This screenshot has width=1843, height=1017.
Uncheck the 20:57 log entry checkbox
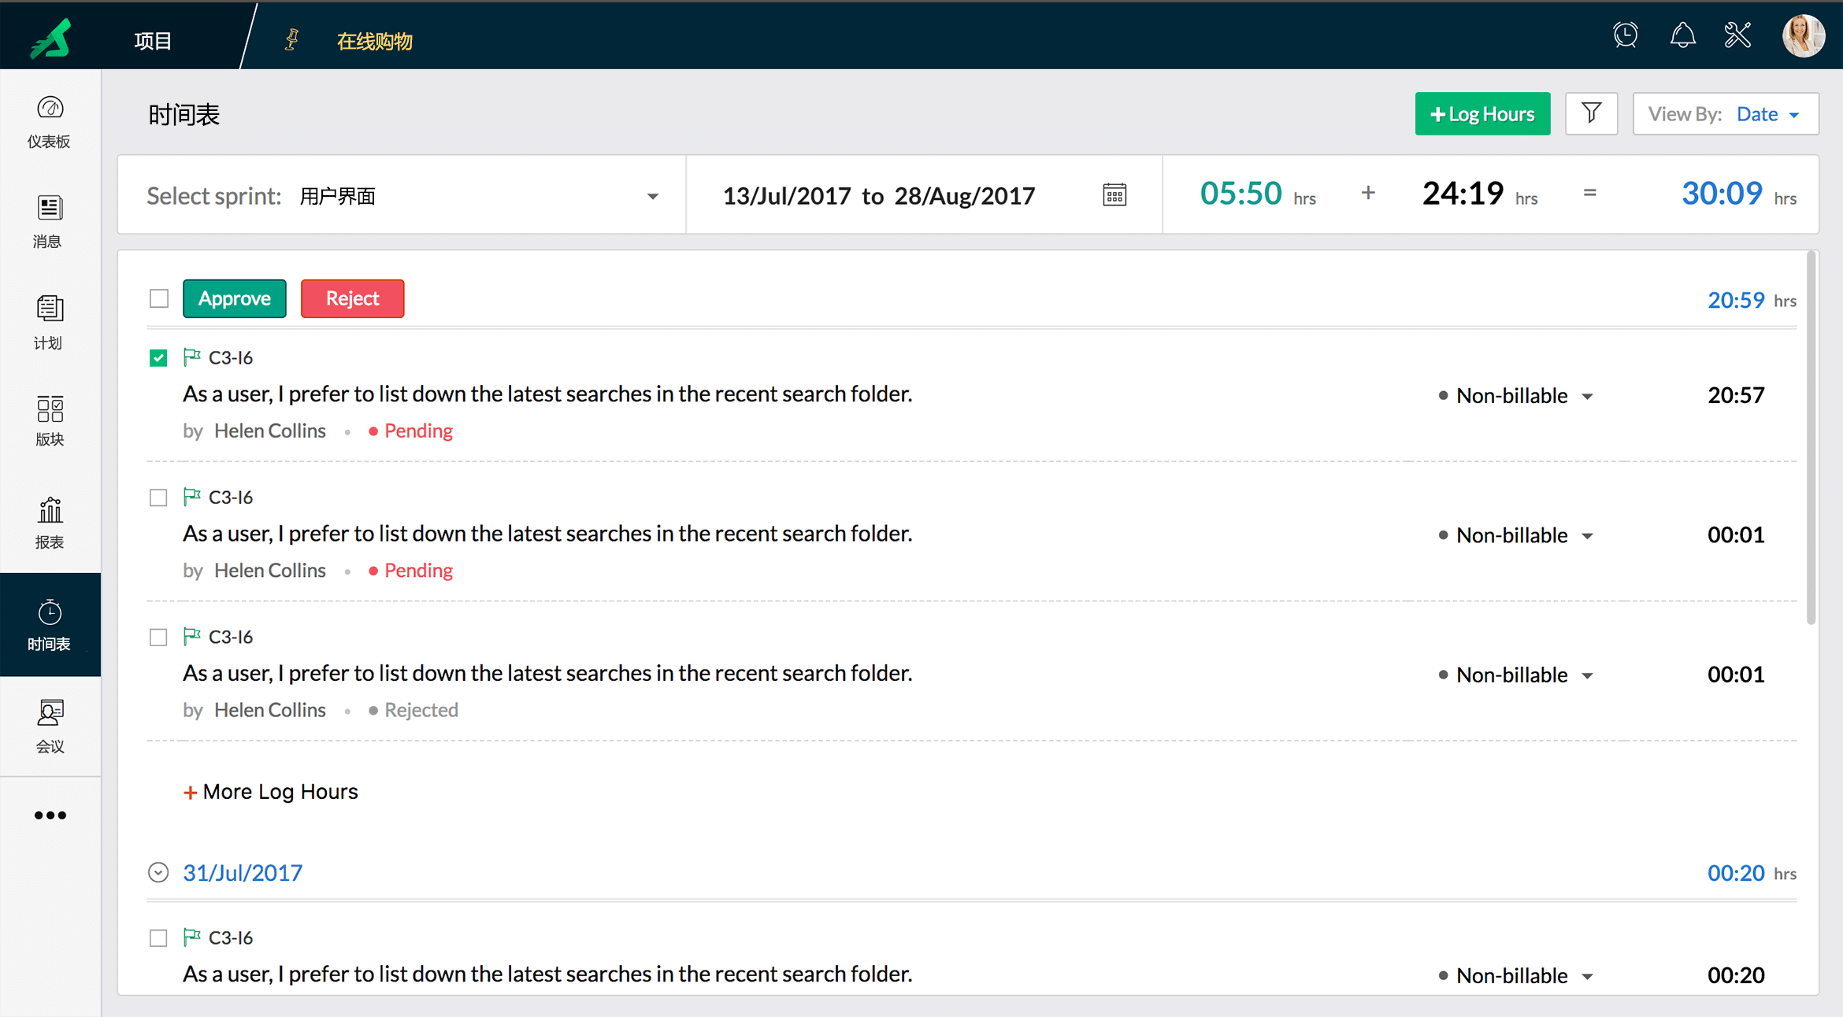[x=158, y=358]
